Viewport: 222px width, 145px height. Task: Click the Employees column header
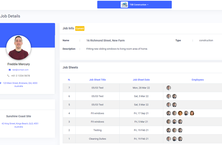(x=197, y=80)
